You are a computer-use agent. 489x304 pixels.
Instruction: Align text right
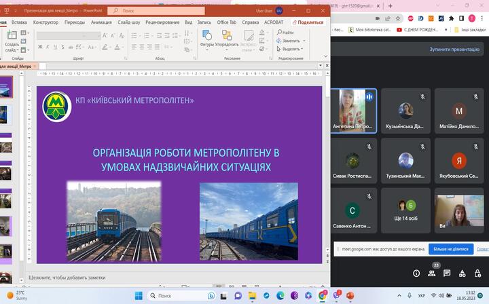pyautogui.click(x=149, y=47)
